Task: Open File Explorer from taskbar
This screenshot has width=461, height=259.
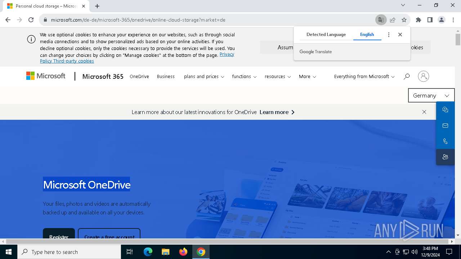Action: click(x=165, y=252)
